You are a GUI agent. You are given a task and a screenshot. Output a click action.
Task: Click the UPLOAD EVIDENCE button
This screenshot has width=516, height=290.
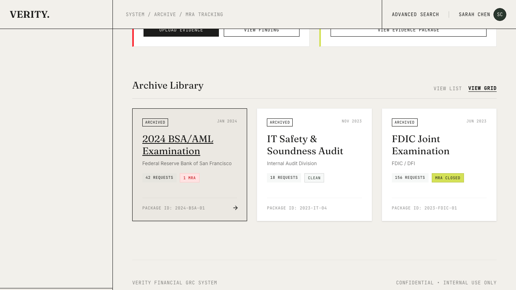tap(181, 32)
